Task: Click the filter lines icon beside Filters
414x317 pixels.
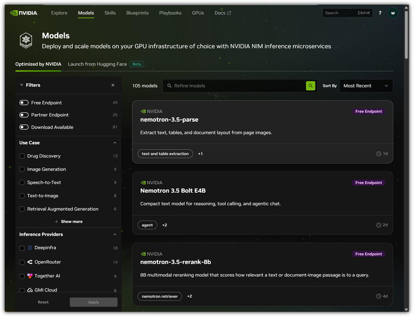Action: pos(22,85)
